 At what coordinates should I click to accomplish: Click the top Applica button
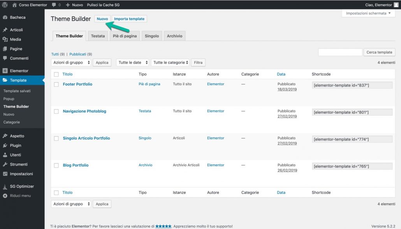pyautogui.click(x=102, y=62)
